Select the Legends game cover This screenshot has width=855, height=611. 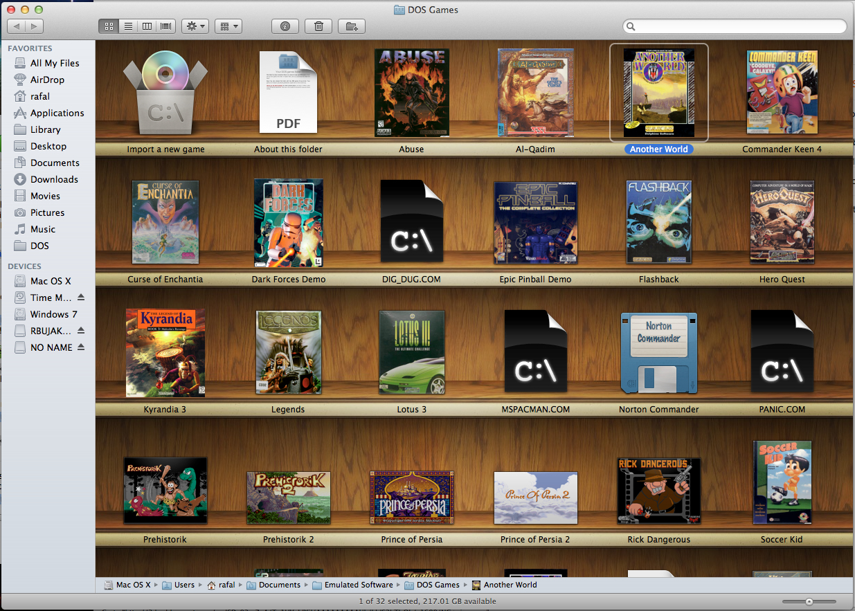tap(288, 353)
